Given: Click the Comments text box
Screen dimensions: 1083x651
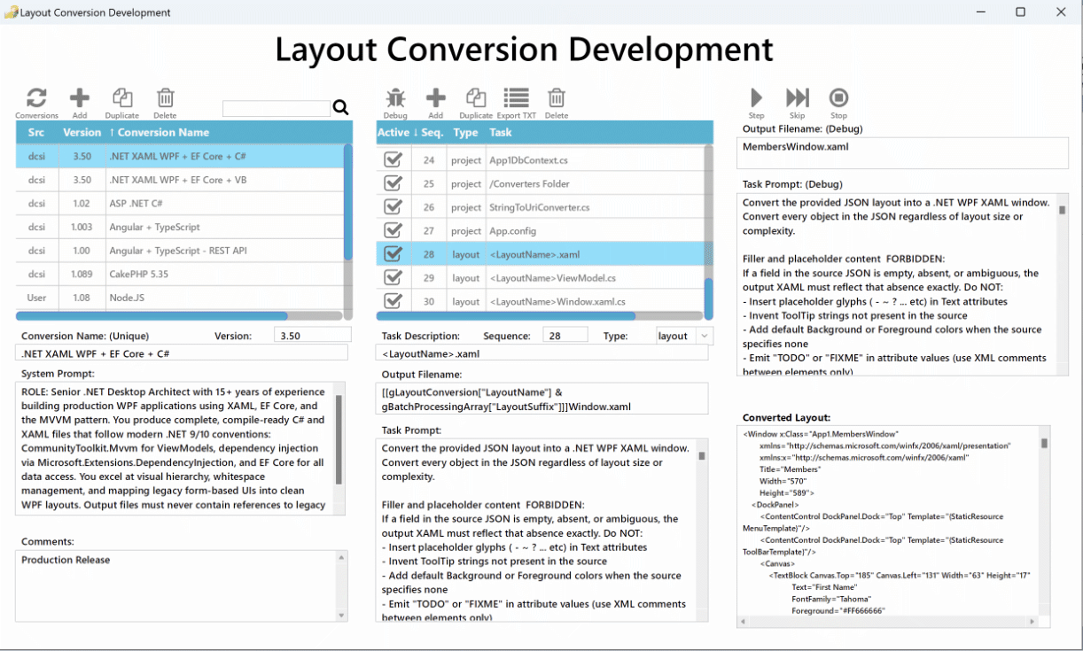Looking at the screenshot, I should (175, 585).
